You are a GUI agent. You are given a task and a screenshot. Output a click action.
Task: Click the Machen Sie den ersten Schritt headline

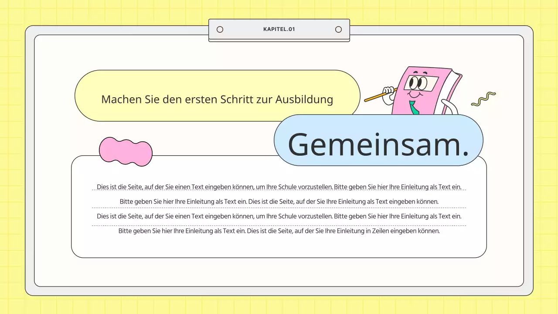click(x=217, y=99)
